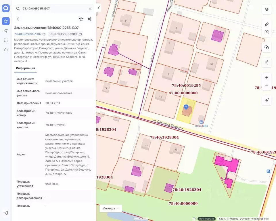Copy coordinates 59.86184 29.952919

(x=80, y=34)
